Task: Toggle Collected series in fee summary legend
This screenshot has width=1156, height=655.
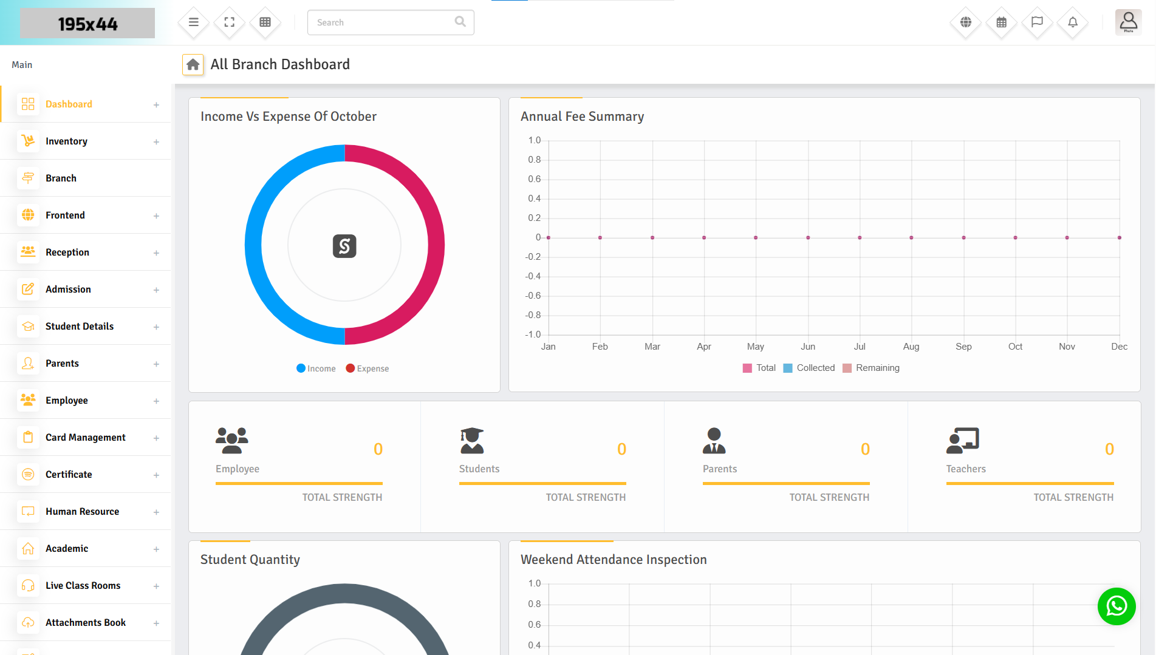Action: [x=809, y=368]
